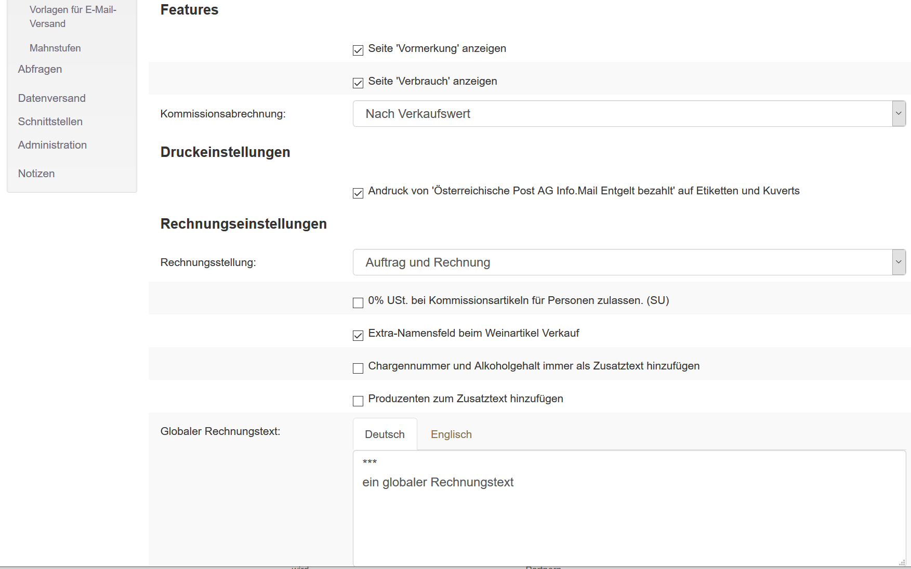This screenshot has width=911, height=569.
Task: Go to Mahnstufen in sidebar
Action: tap(55, 48)
